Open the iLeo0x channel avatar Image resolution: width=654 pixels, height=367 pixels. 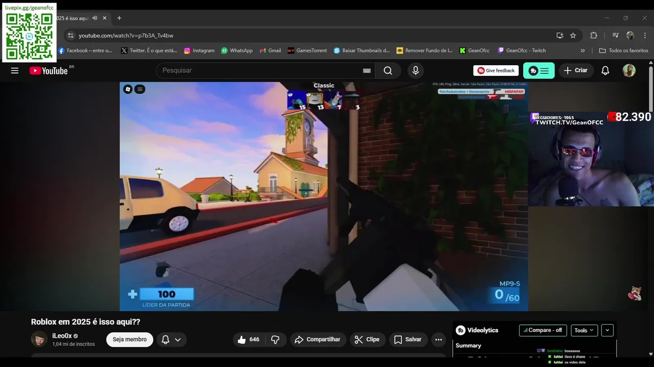pyautogui.click(x=39, y=339)
